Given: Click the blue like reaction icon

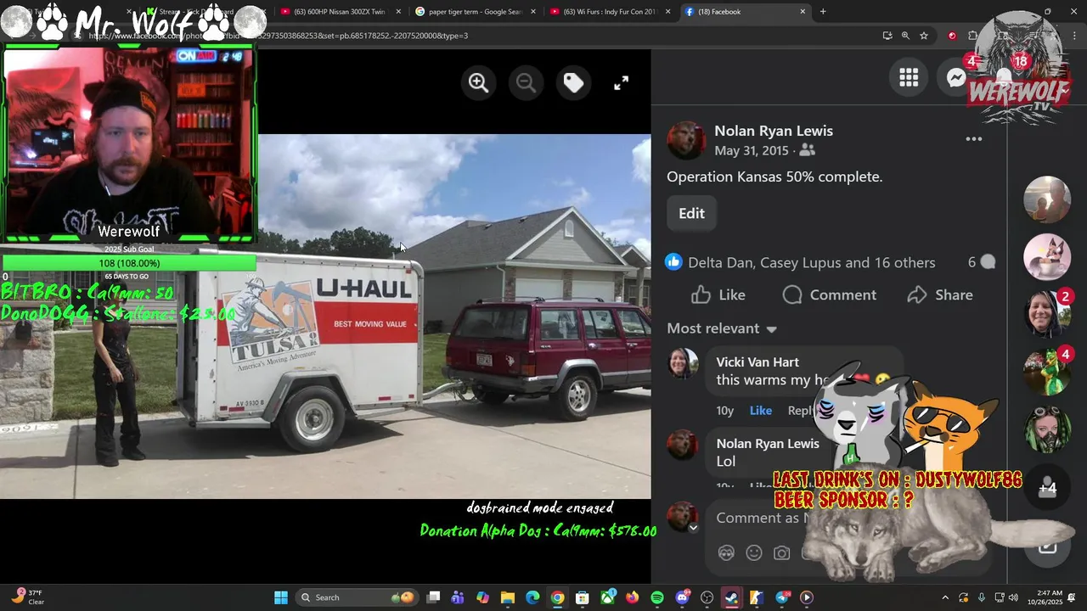Looking at the screenshot, I should pos(674,262).
